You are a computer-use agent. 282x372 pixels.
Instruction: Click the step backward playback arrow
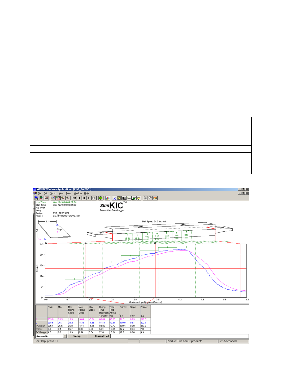tap(79, 198)
